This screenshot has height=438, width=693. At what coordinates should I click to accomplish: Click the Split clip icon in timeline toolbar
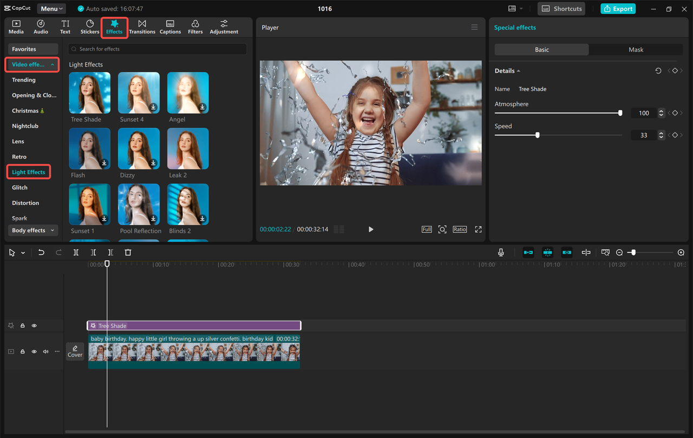76,252
